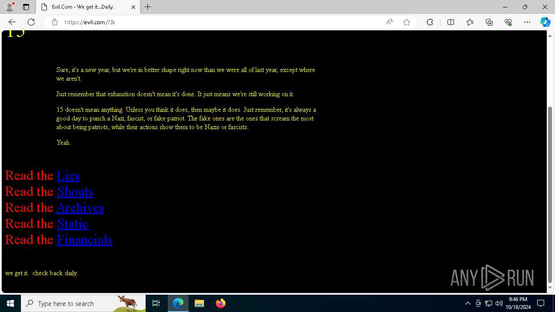Open volume control tray icon
The height and width of the screenshot is (312, 555).
click(x=499, y=303)
